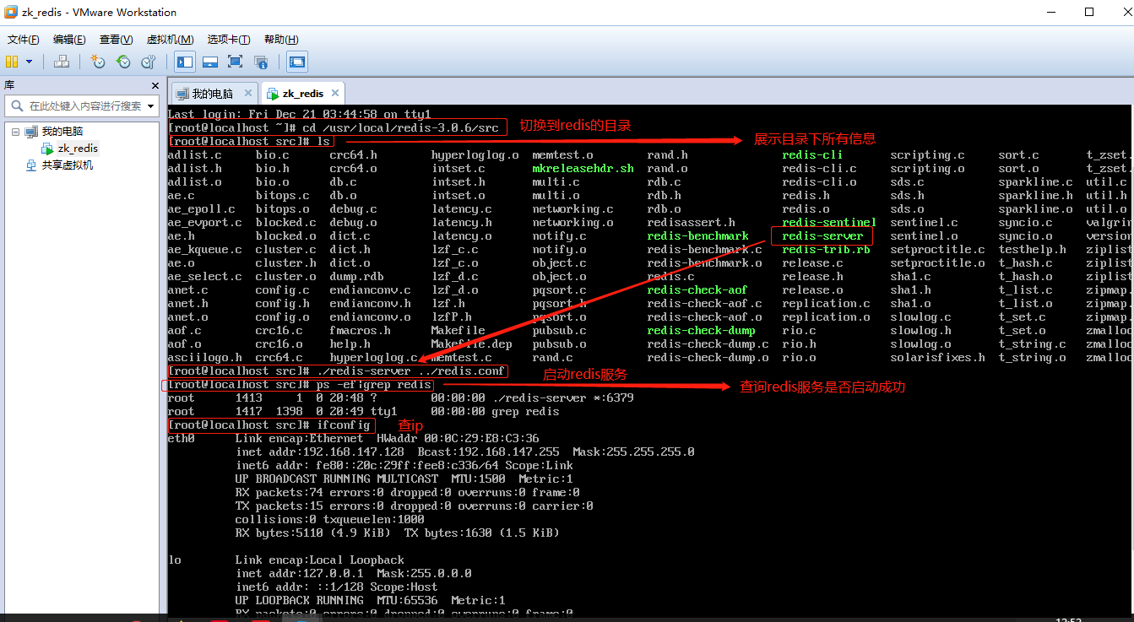Open the power options dropdown arrow
Viewport: 1134px width, 622px height.
pyautogui.click(x=29, y=62)
